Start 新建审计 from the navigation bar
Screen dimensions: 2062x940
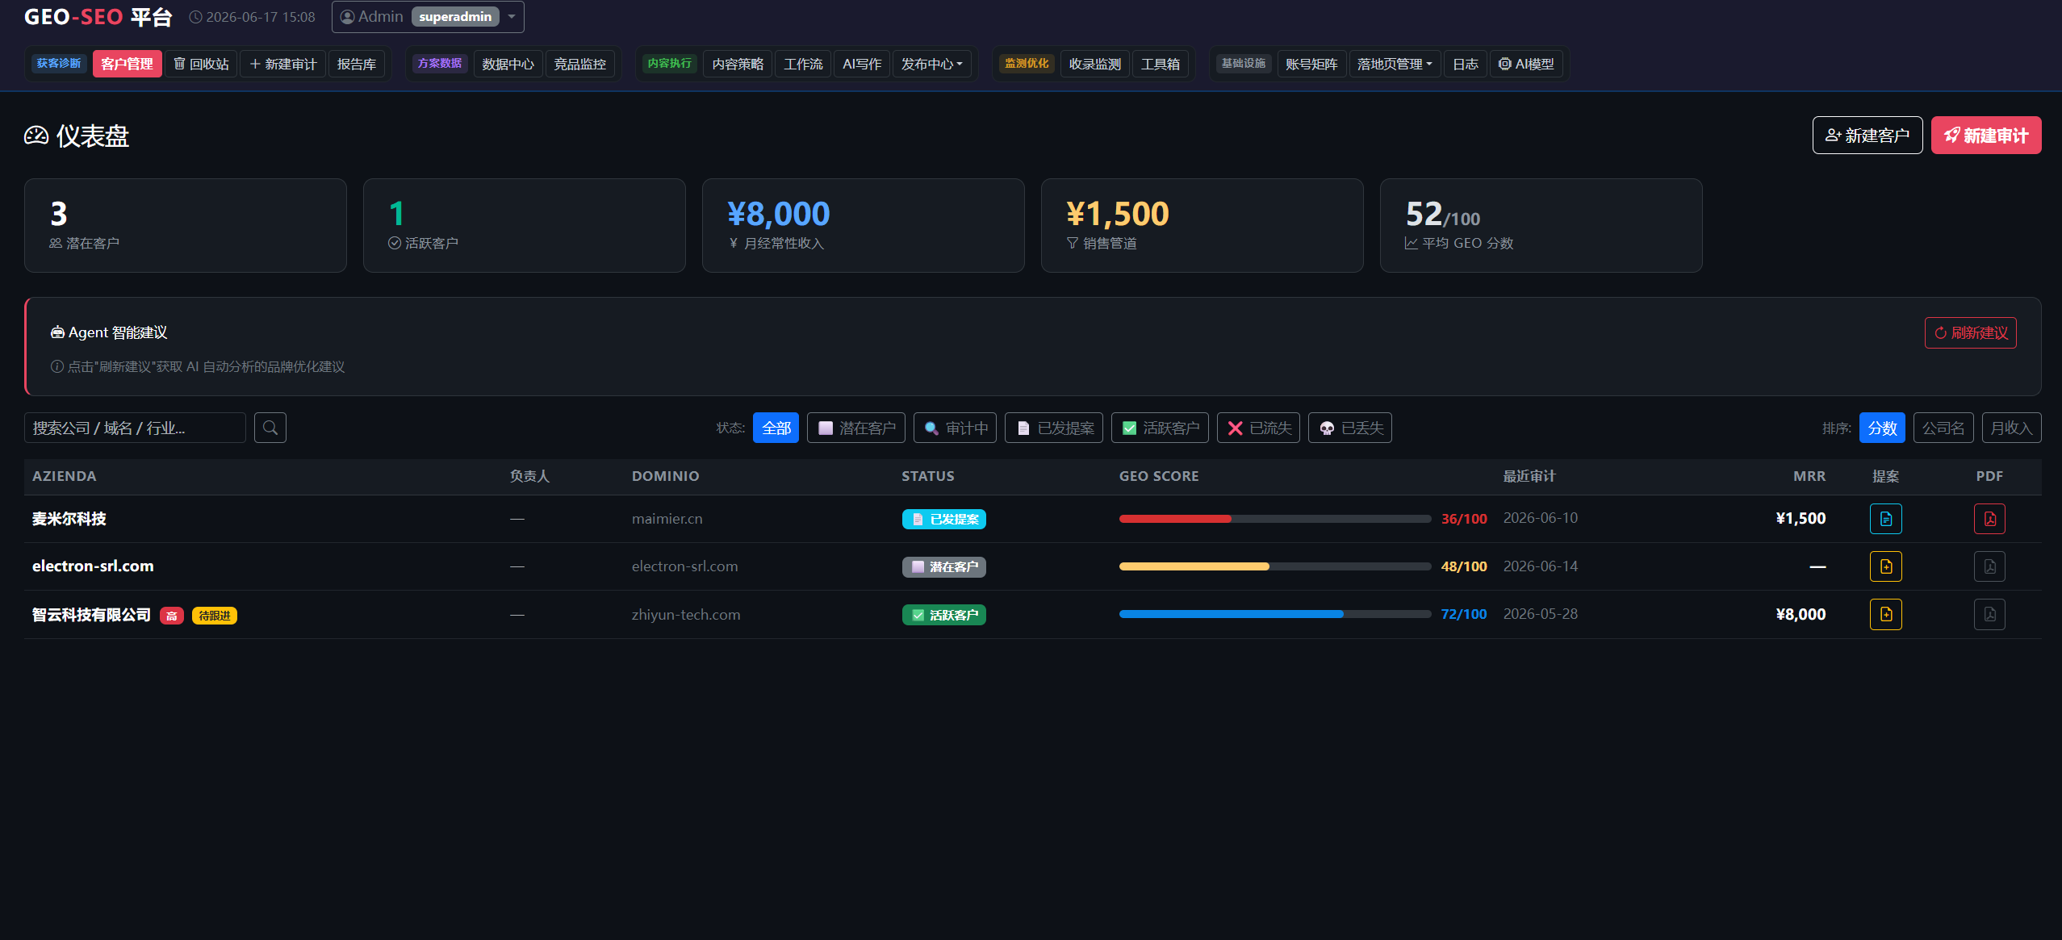[282, 64]
